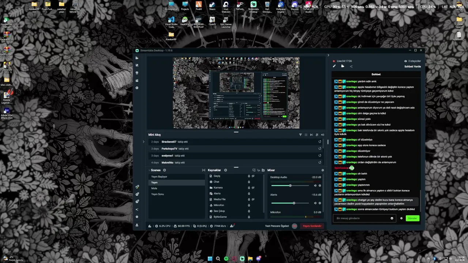Viewport: 468px width, 263px height.
Task: Skip the current alert in Mini Akış
Action: coord(312,135)
